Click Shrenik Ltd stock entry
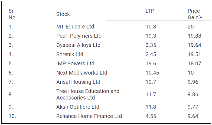This screenshot has width=212, height=125. [x=70, y=54]
